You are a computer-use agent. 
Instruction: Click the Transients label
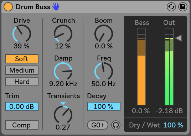[63, 96]
